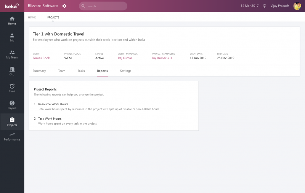The width and height of the screenshot is (305, 193).
Task: Click the Tomas Cook client link
Action: (41, 58)
